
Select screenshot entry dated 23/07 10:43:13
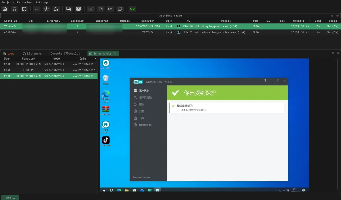coord(49,70)
